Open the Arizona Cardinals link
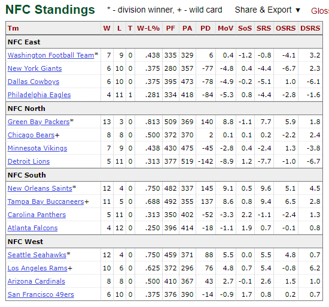The width and height of the screenshot is (329, 307). pyautogui.click(x=36, y=281)
